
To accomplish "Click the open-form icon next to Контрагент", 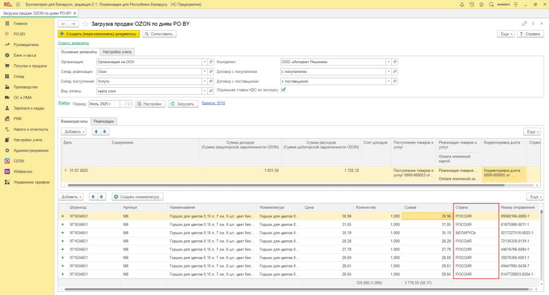I will (395, 62).
